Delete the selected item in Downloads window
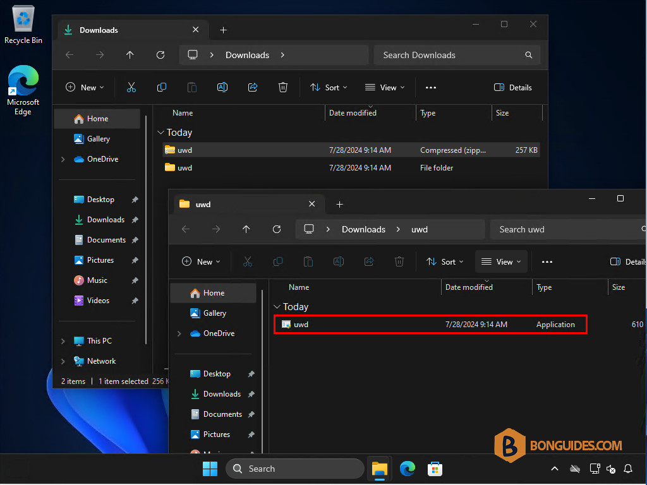Image resolution: width=647 pixels, height=485 pixels. click(283, 87)
